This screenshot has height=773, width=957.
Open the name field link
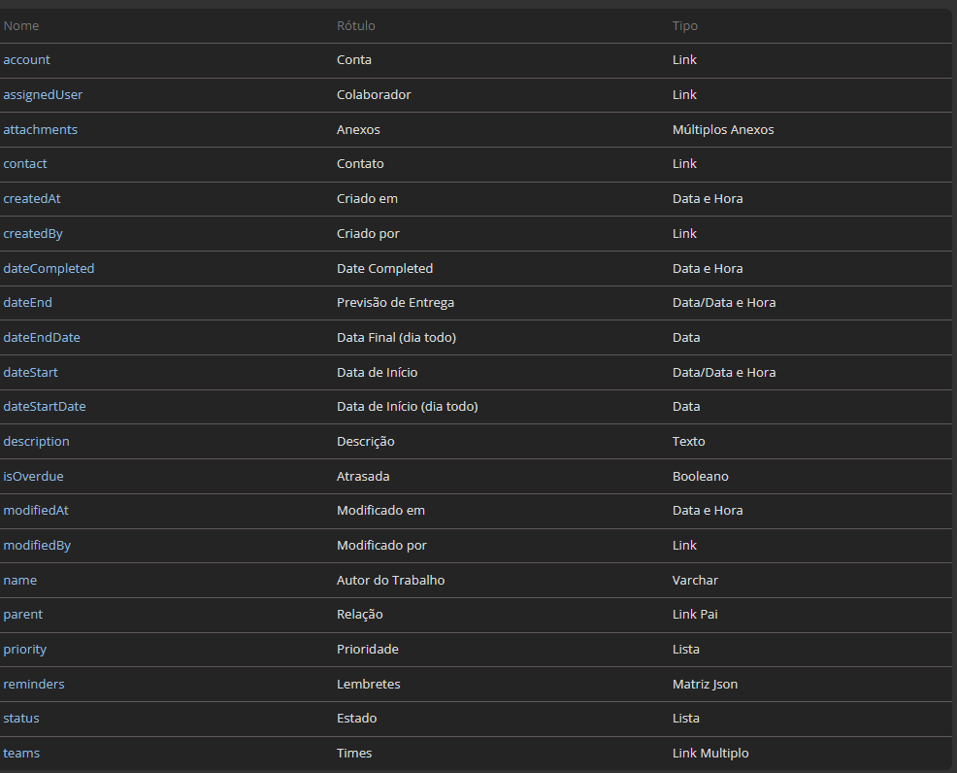pyautogui.click(x=19, y=581)
